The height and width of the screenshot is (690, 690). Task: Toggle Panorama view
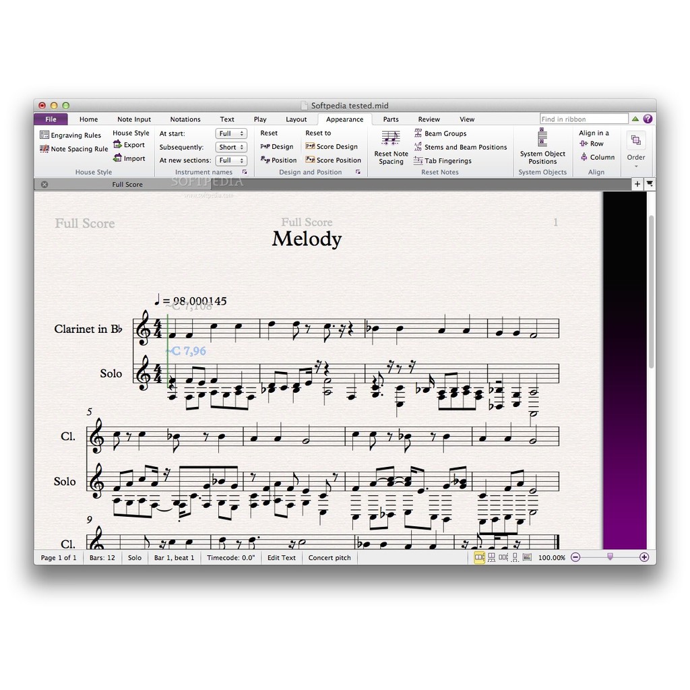pos(527,557)
